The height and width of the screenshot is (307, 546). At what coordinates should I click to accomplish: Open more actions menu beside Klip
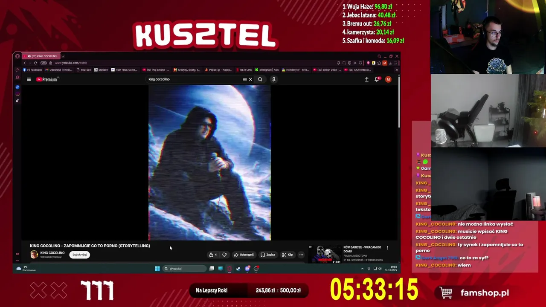[x=301, y=255]
